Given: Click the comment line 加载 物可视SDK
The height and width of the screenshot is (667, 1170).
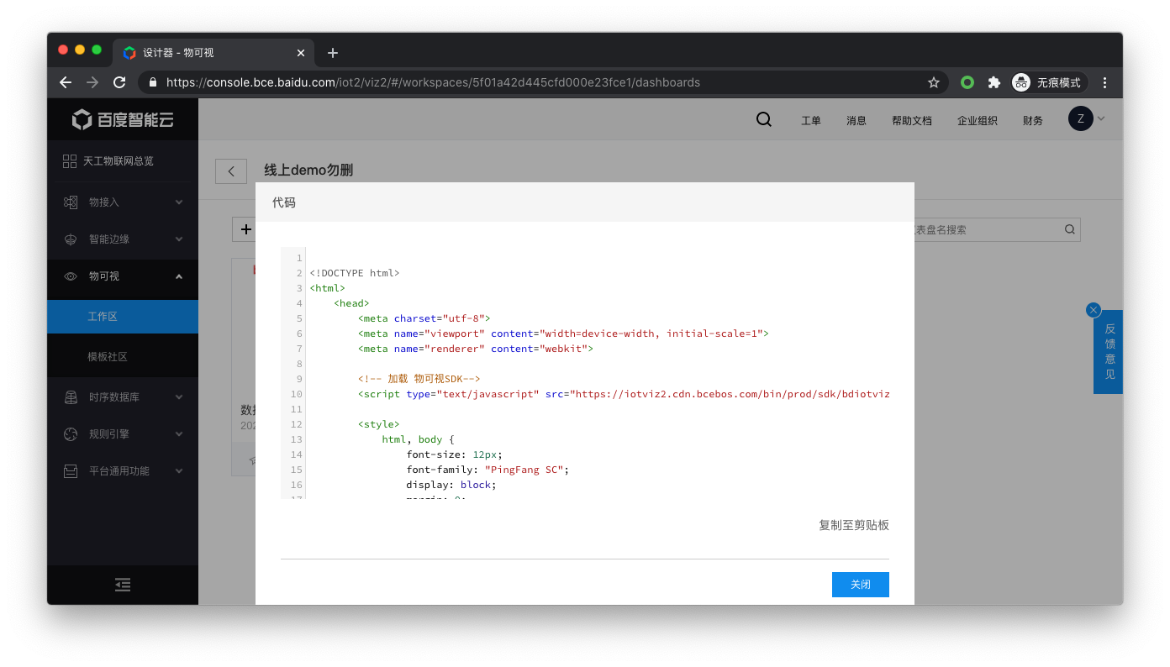Looking at the screenshot, I should click(x=419, y=379).
